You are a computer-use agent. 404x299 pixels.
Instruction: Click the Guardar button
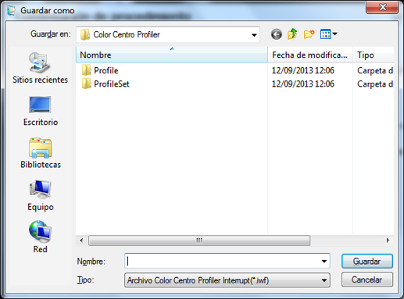(367, 261)
